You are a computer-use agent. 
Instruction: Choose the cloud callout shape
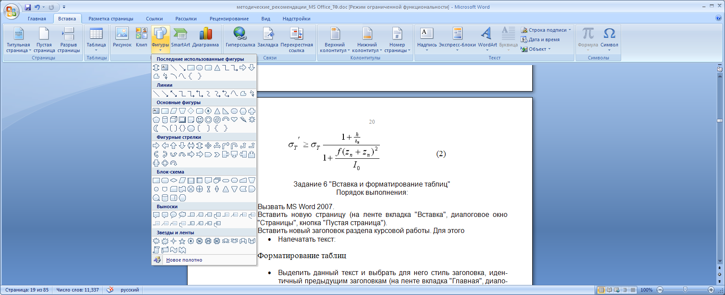point(182,215)
